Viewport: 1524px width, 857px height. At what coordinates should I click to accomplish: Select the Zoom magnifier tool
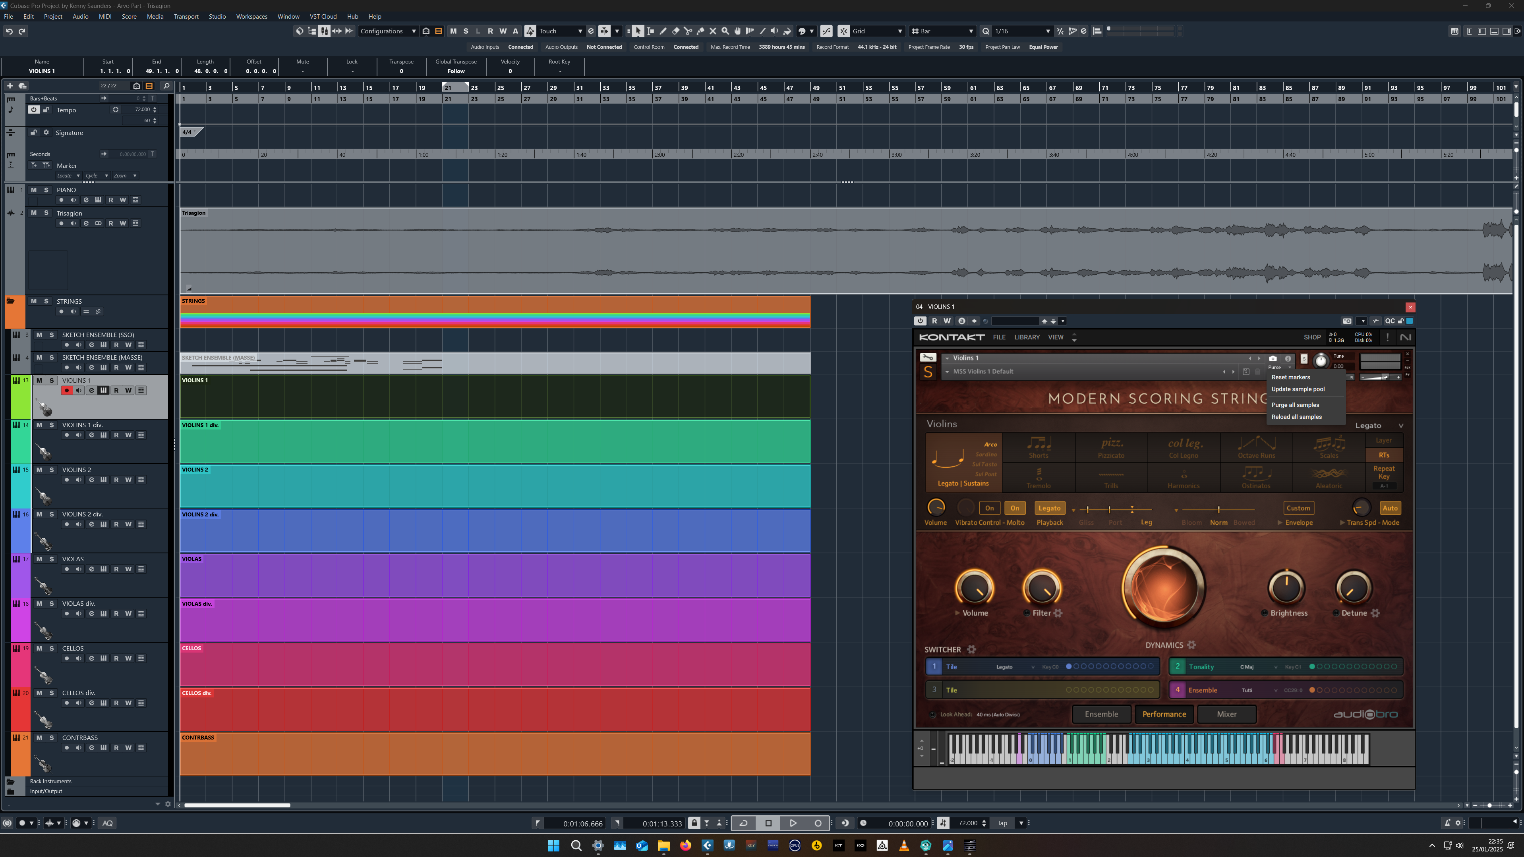[x=725, y=31]
